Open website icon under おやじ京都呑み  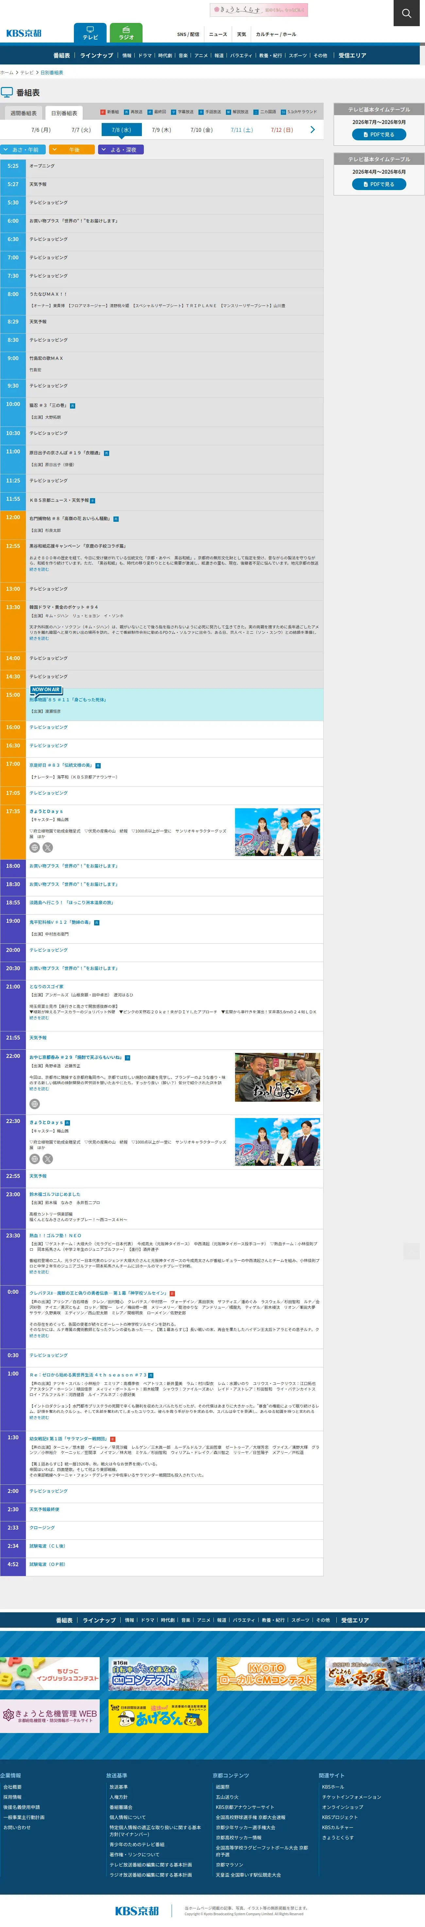click(x=34, y=1104)
